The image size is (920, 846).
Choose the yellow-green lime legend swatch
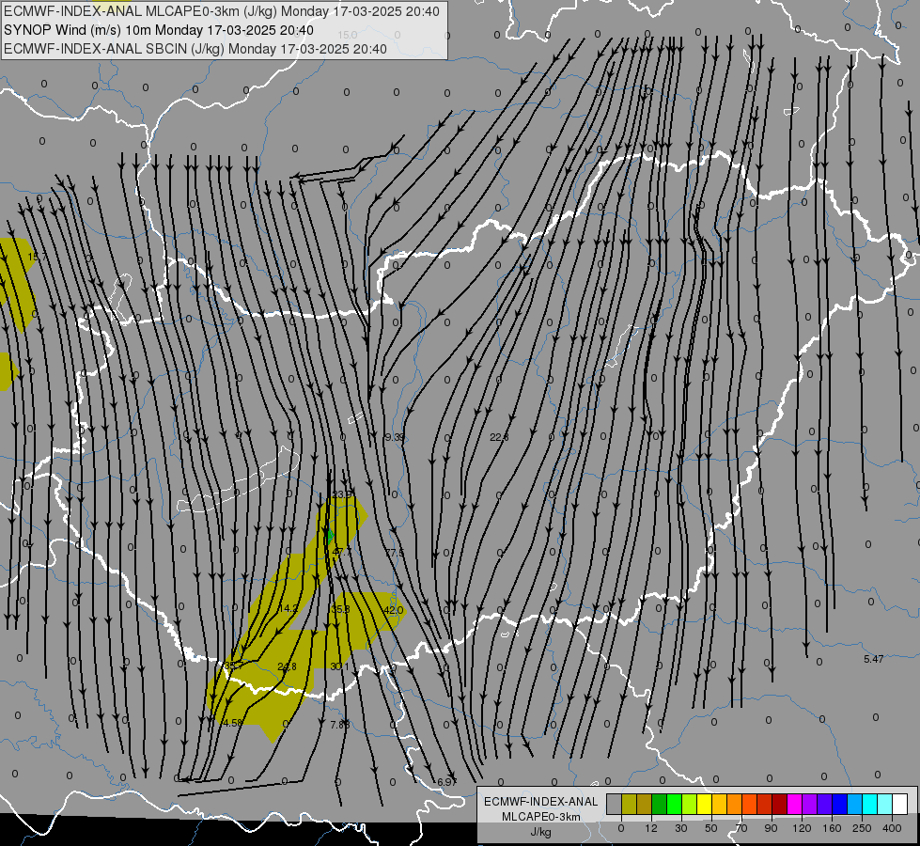[x=690, y=804]
